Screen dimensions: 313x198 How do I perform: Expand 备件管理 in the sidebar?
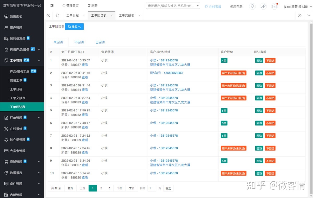(22, 184)
